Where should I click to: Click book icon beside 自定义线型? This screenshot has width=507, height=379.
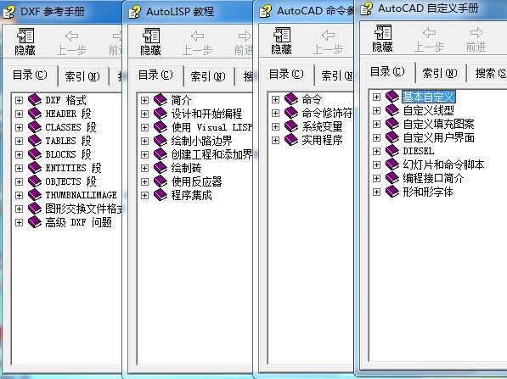[x=392, y=110]
